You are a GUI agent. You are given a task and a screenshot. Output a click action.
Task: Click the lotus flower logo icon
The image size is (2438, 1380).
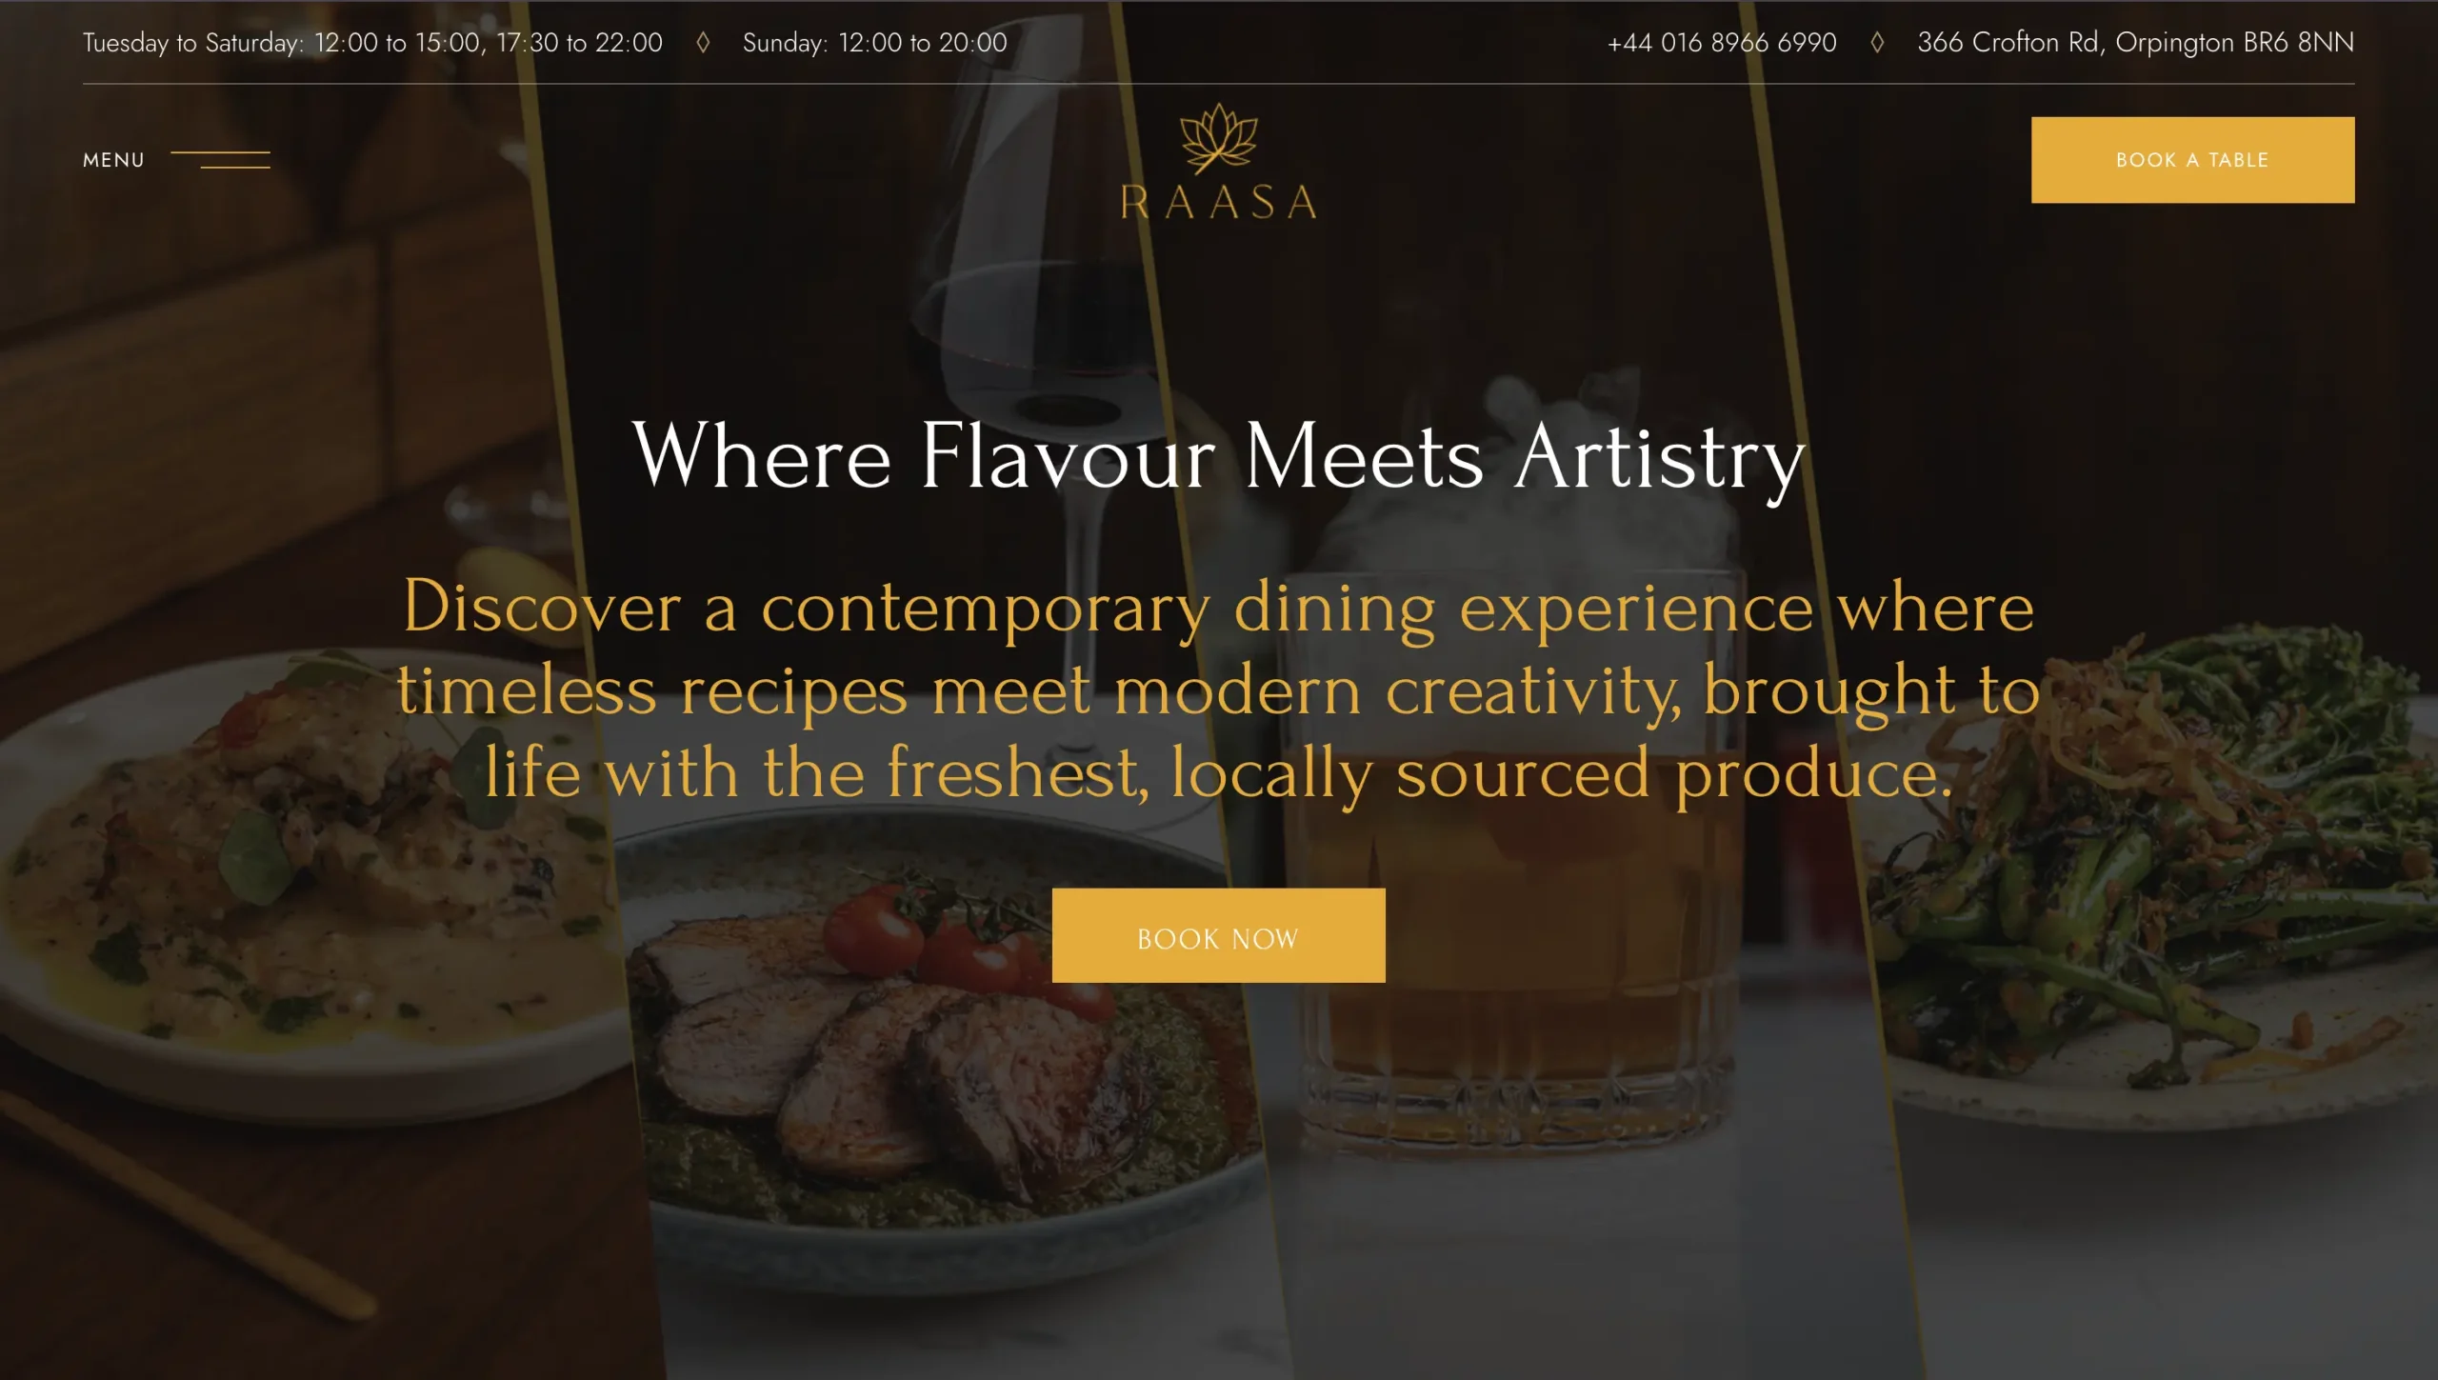(x=1219, y=139)
